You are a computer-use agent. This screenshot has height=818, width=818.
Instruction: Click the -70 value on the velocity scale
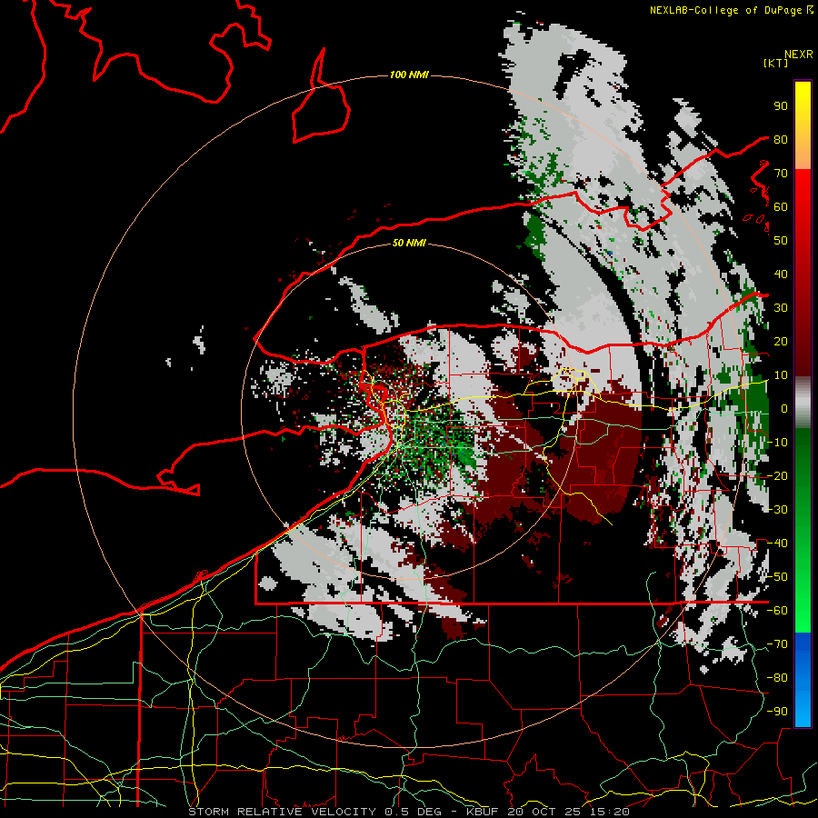coord(777,644)
